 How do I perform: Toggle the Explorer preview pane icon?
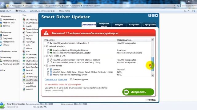click(194, 11)
